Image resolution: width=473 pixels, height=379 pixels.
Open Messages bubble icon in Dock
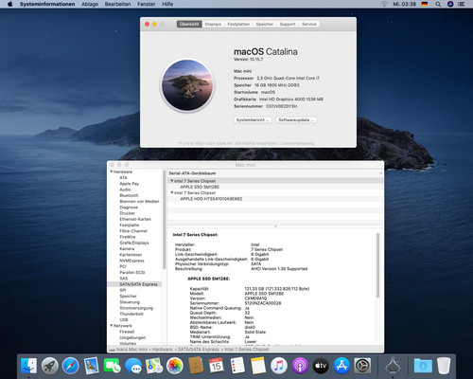point(133,366)
